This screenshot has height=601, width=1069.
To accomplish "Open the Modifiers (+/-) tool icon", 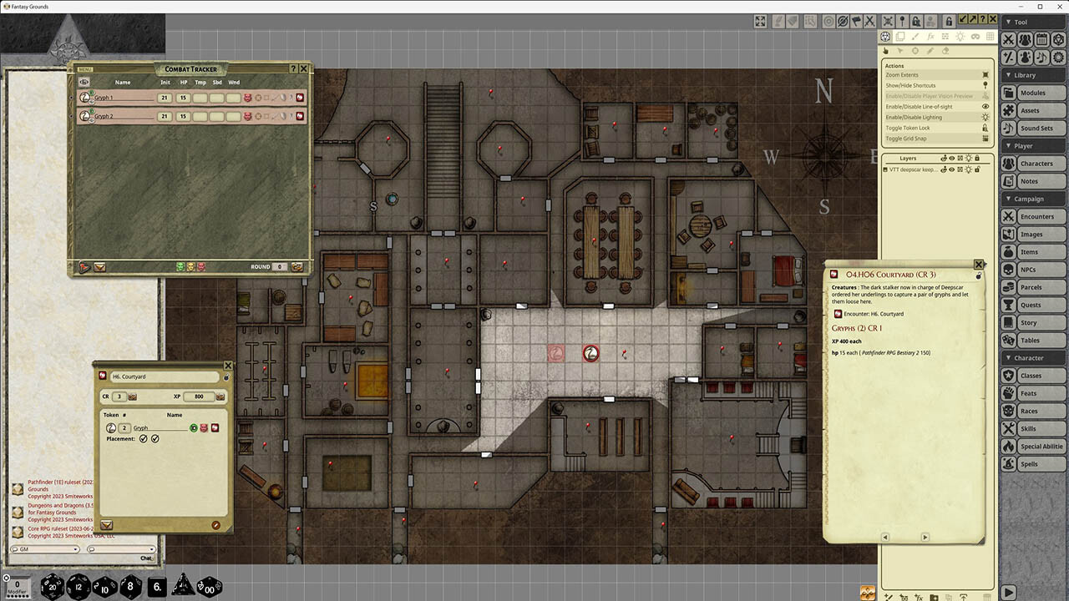I will click(1009, 58).
